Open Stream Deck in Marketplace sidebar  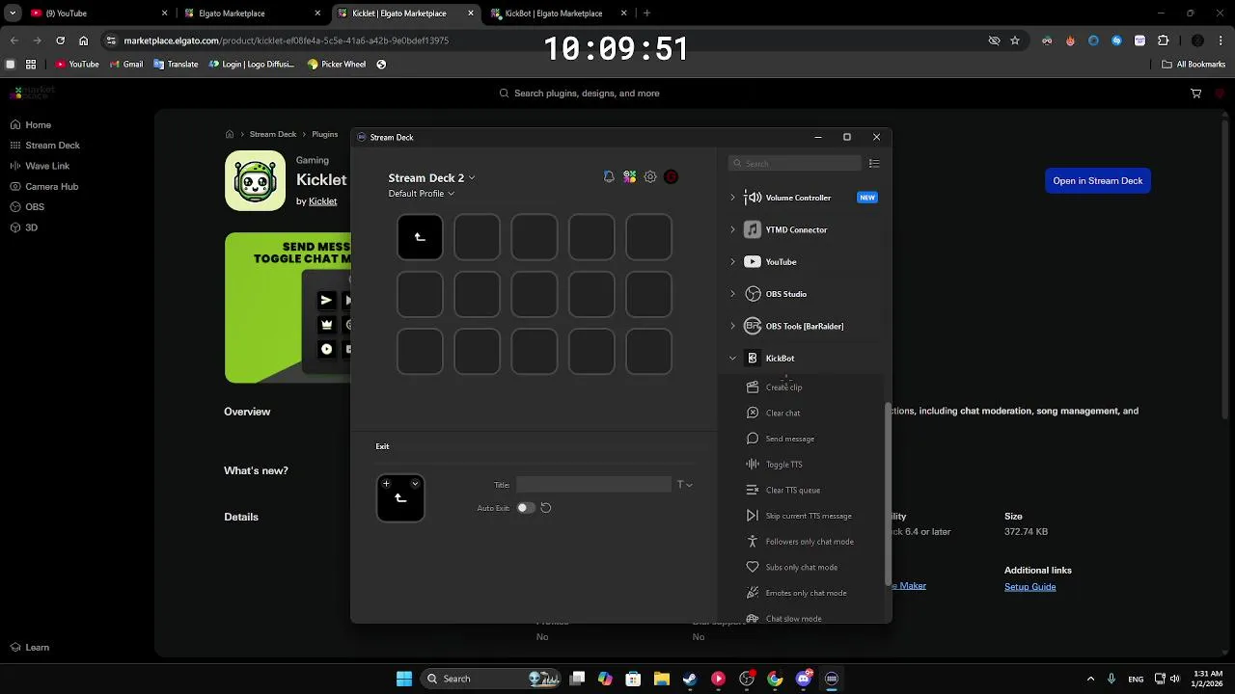point(44,146)
